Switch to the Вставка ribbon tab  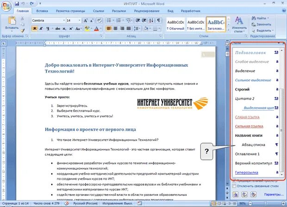click(42, 11)
